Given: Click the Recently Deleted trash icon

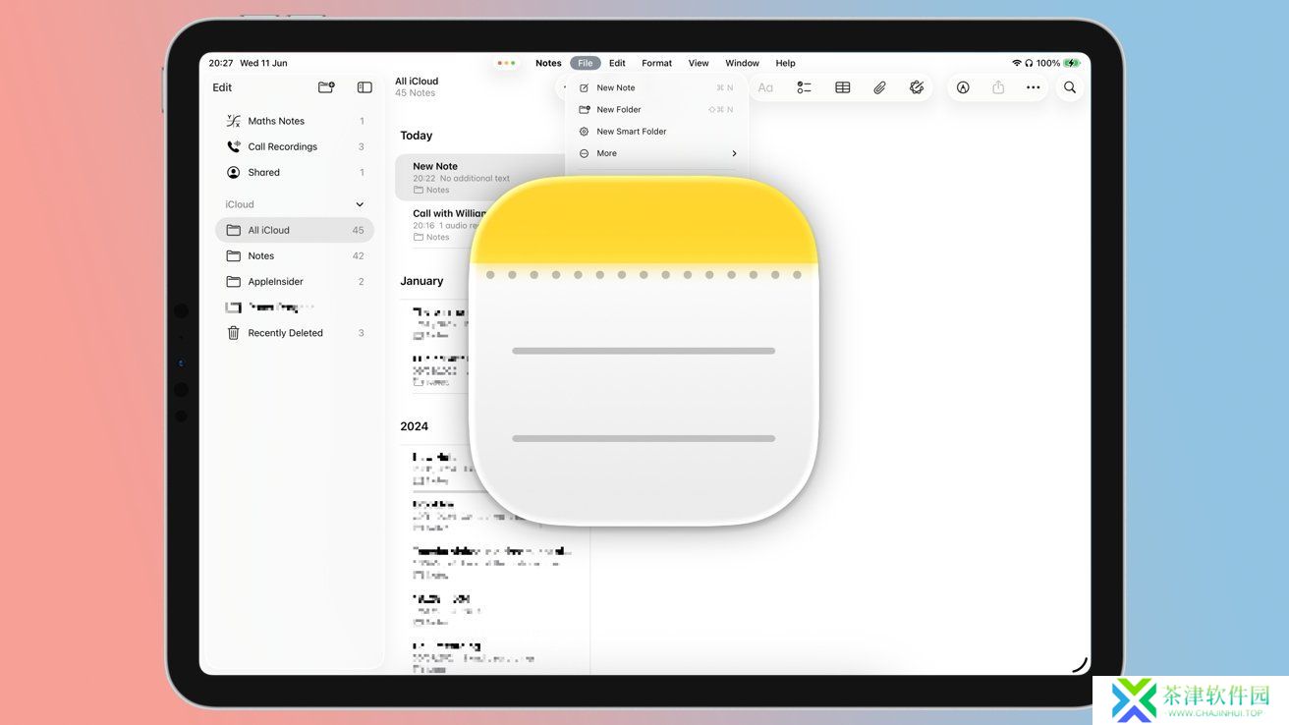Looking at the screenshot, I should (x=233, y=333).
